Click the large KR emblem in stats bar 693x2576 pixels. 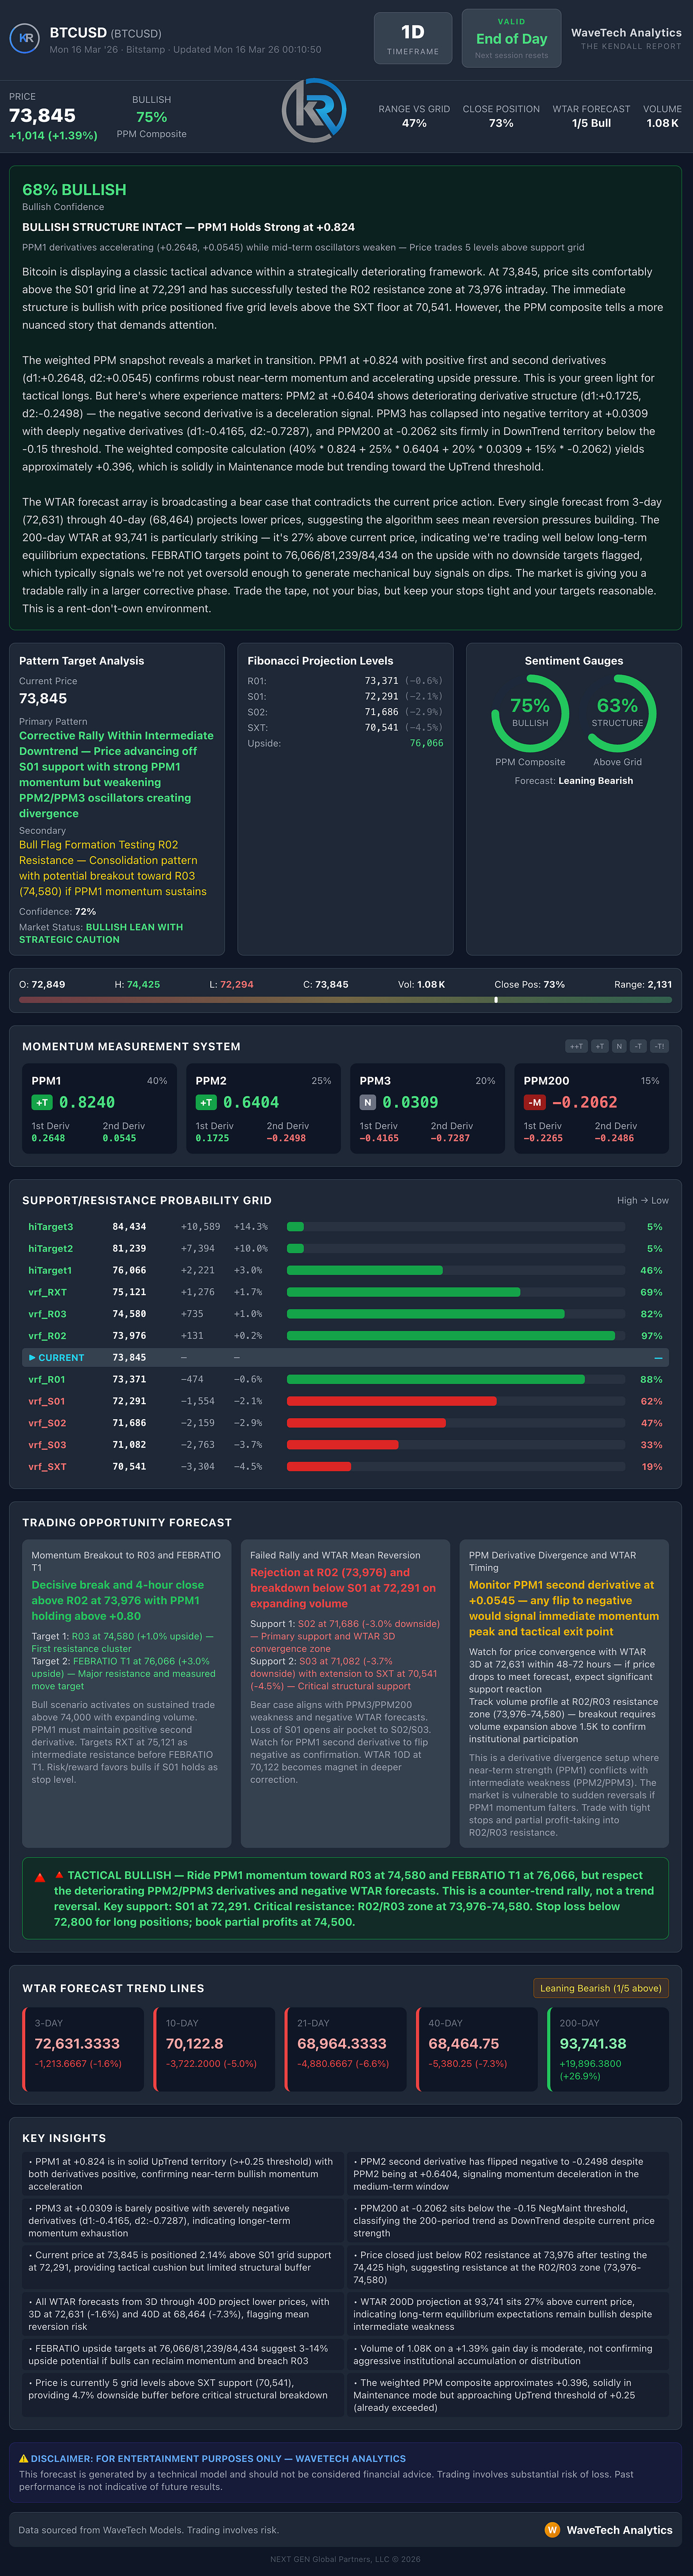tap(314, 111)
